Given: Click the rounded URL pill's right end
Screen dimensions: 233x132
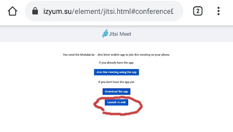Looking at the screenshot, I should [x=178, y=11].
